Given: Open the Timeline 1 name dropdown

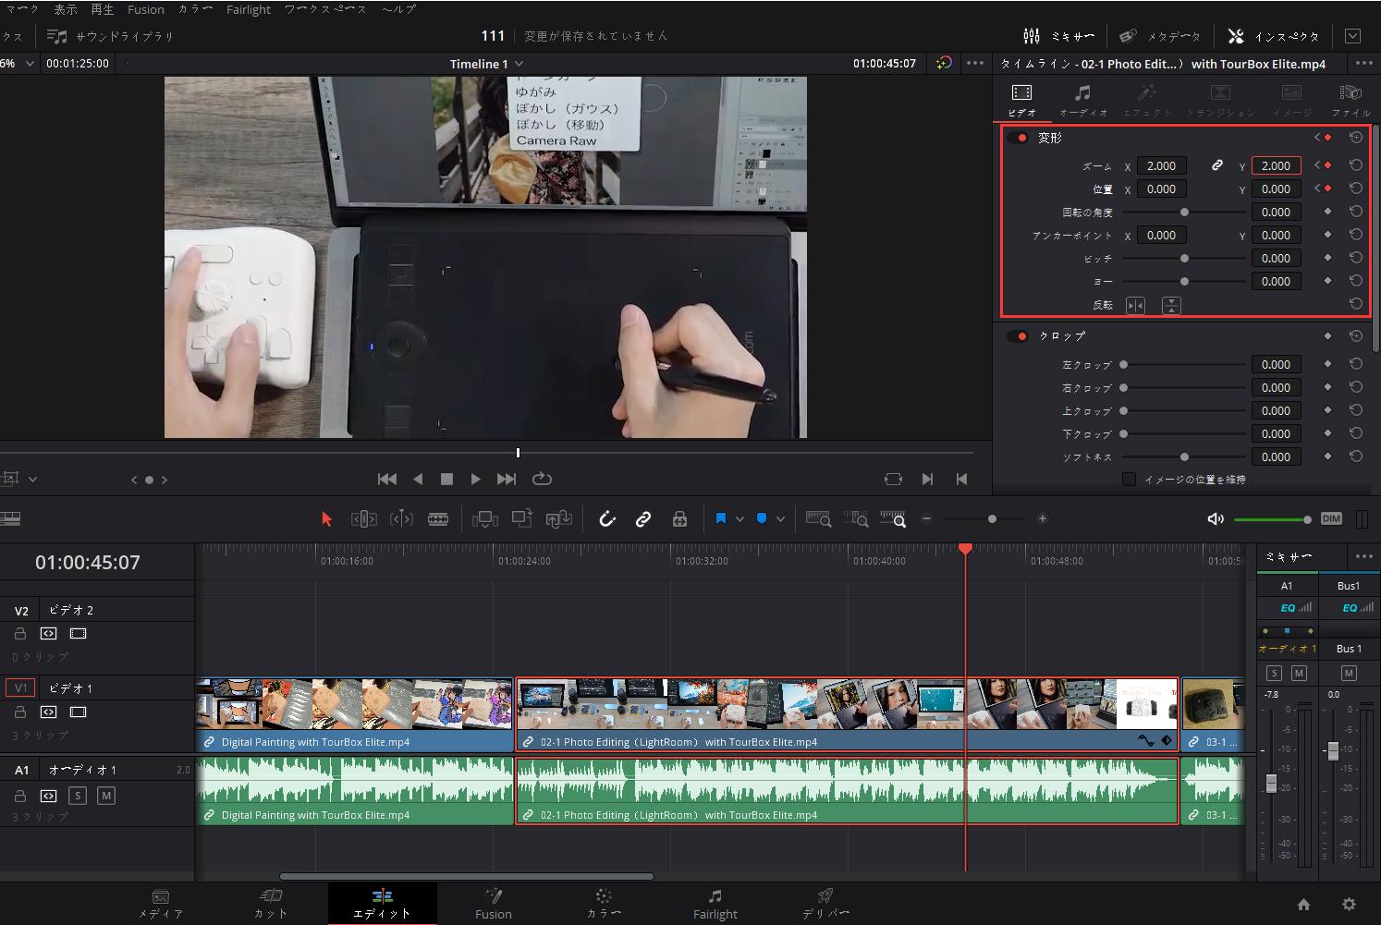Looking at the screenshot, I should point(486,64).
